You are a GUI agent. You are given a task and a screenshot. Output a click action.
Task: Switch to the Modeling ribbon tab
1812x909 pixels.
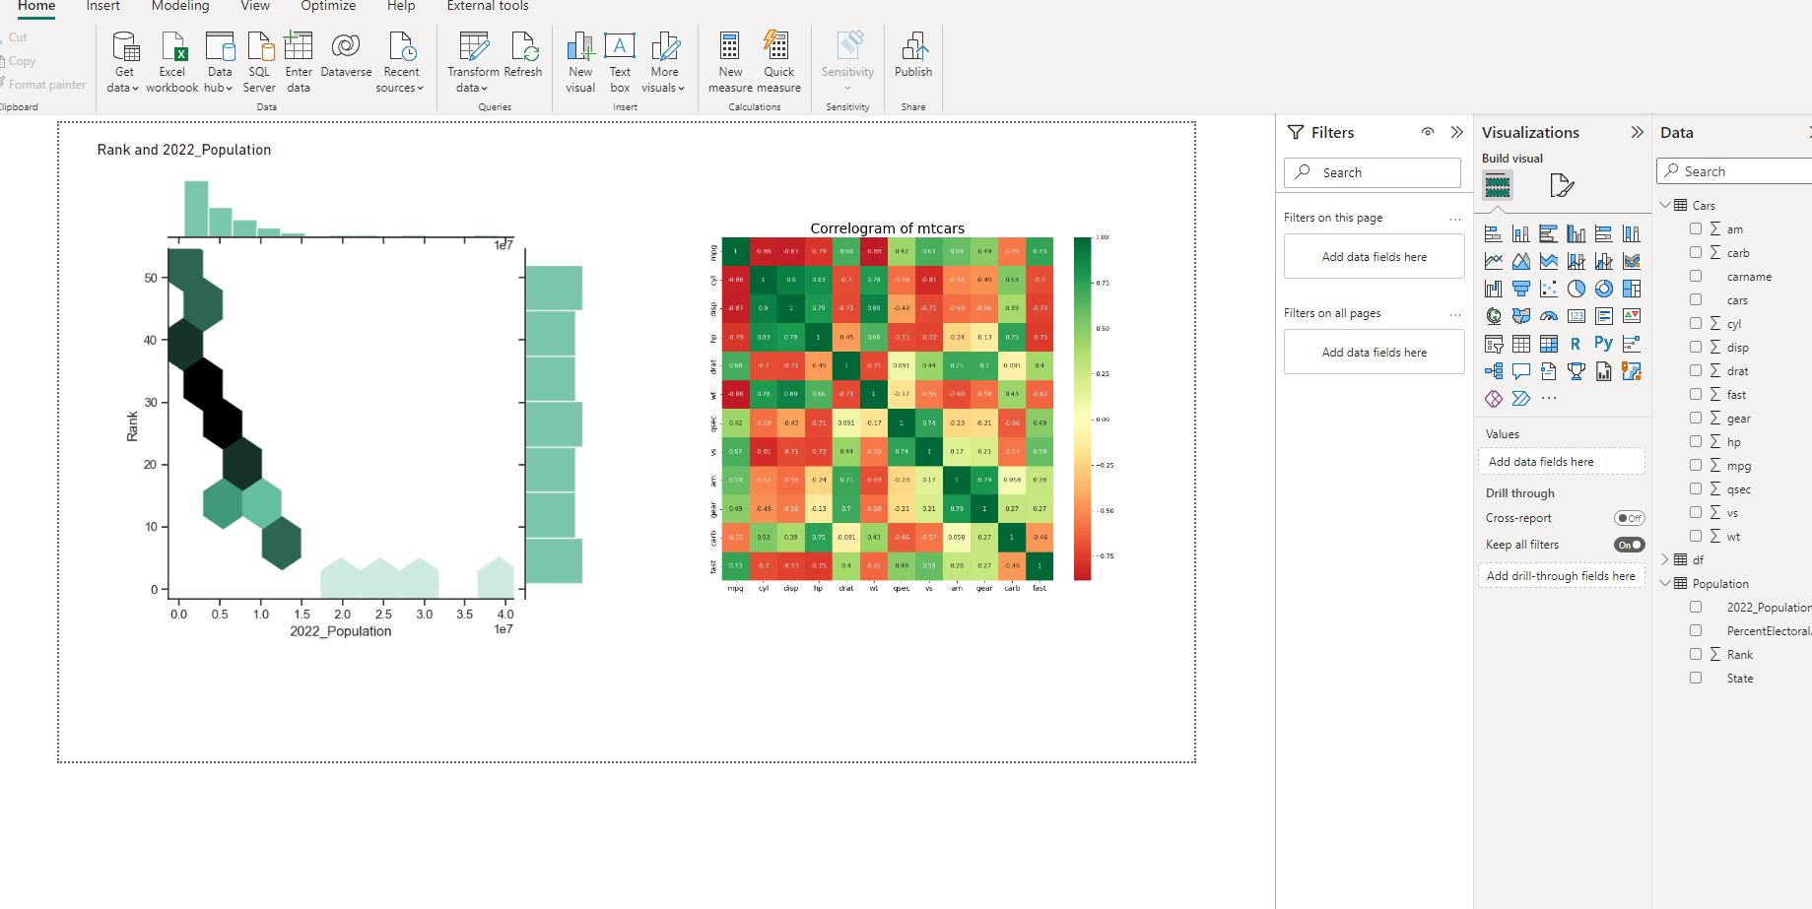180,7
